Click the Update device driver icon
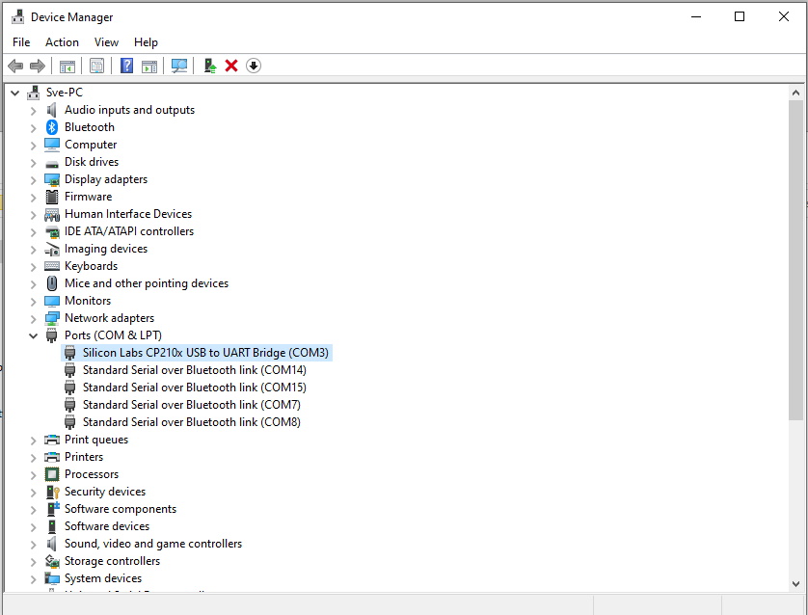The width and height of the screenshot is (808, 615). (209, 66)
